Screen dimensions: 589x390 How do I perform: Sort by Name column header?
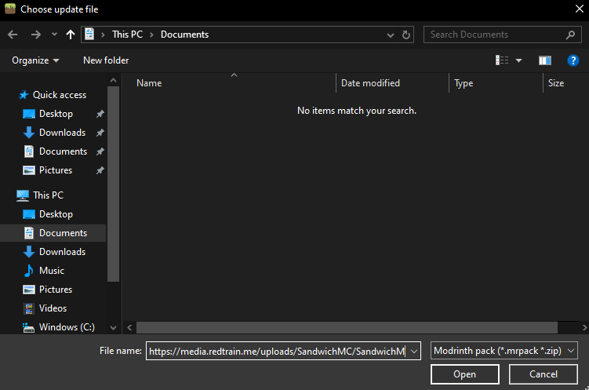149,83
